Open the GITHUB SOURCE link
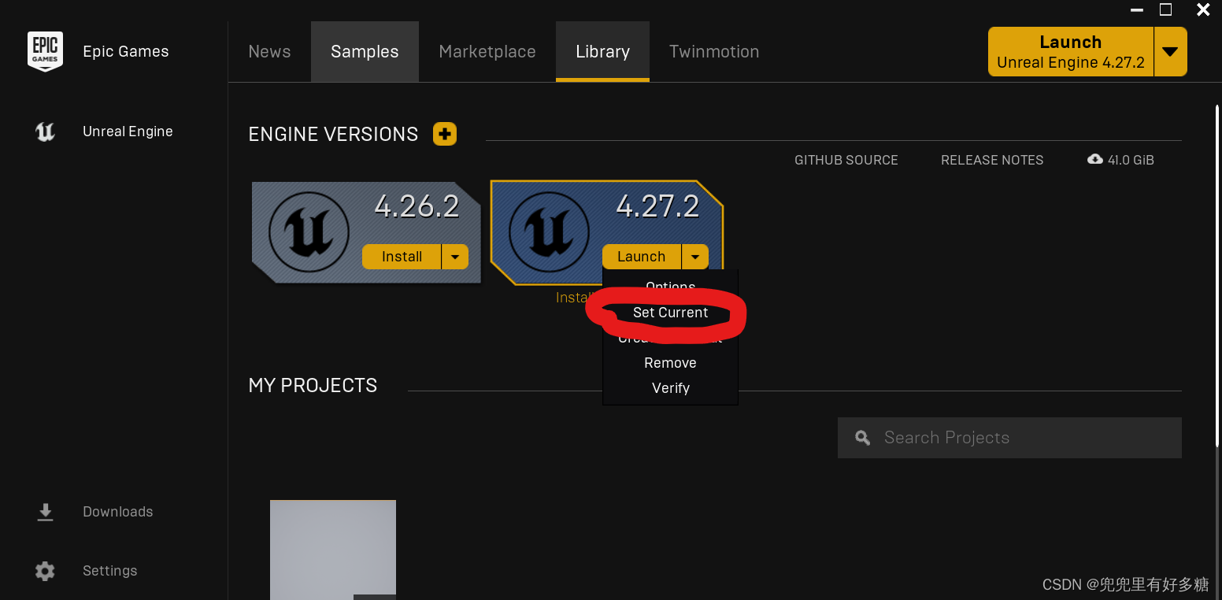 point(846,160)
